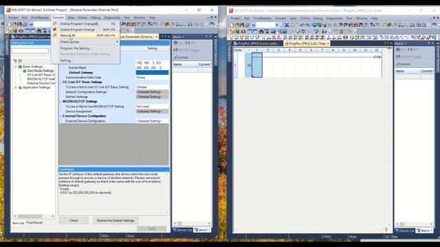Click second filter icon above settings tree
The image size is (440, 247).
tap(20, 61)
